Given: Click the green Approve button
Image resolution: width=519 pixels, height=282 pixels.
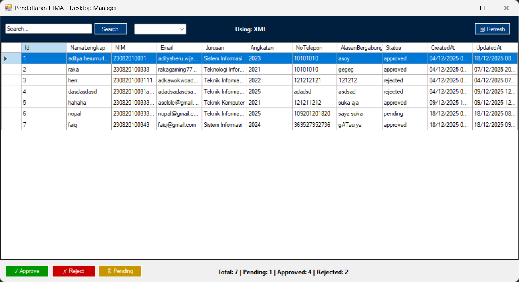Looking at the screenshot, I should click(27, 271).
